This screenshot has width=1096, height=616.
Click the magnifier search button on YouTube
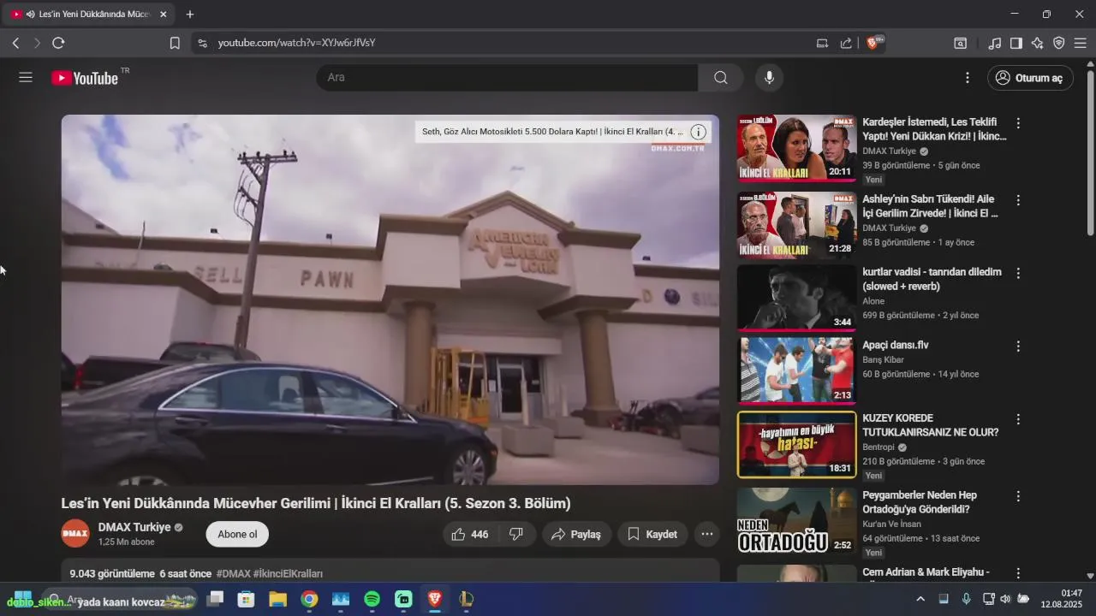coord(721,78)
